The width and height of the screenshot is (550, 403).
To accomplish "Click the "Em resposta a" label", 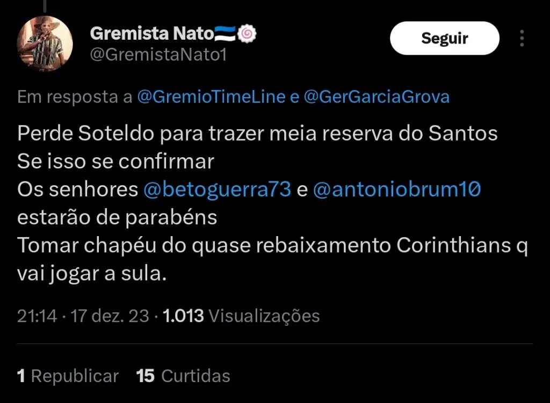I will pyautogui.click(x=75, y=97).
